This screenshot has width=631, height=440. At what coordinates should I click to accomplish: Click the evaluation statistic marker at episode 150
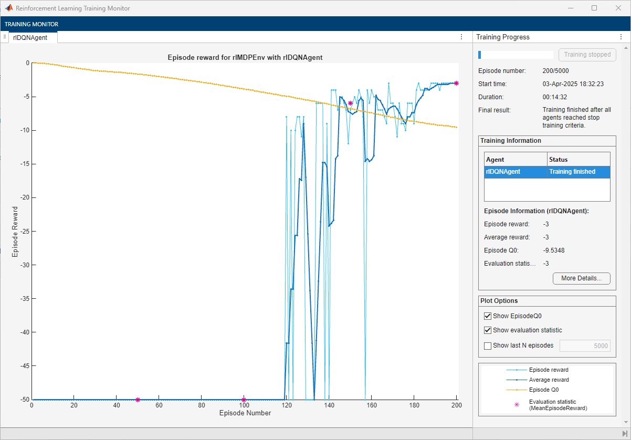(350, 103)
